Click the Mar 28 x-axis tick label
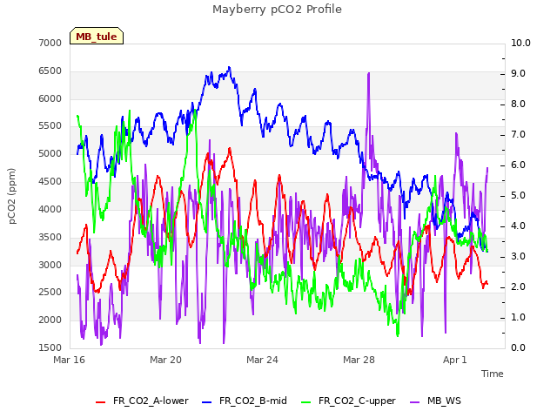Screen dimensions: 557x418 click(359, 360)
